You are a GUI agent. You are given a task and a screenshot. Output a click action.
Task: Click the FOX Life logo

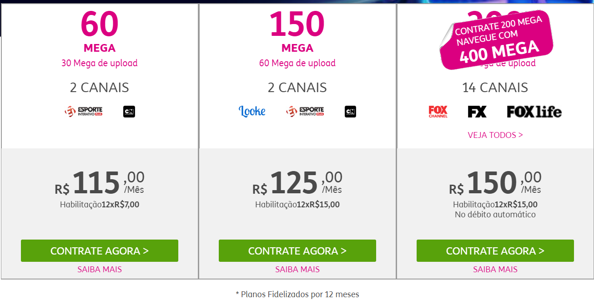coord(534,112)
